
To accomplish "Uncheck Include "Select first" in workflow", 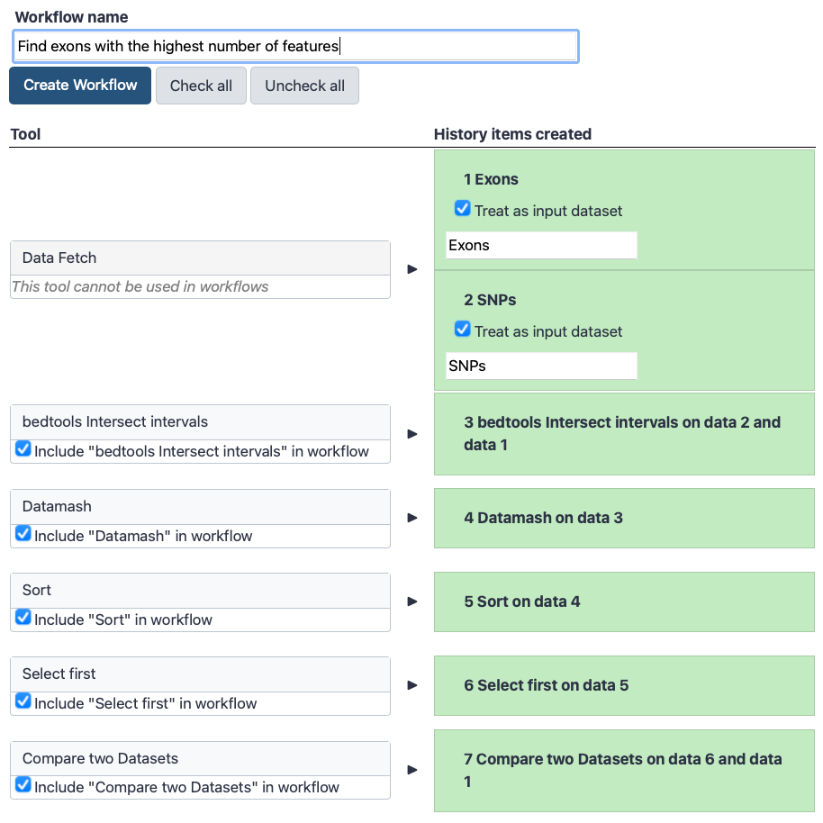I will pos(23,701).
